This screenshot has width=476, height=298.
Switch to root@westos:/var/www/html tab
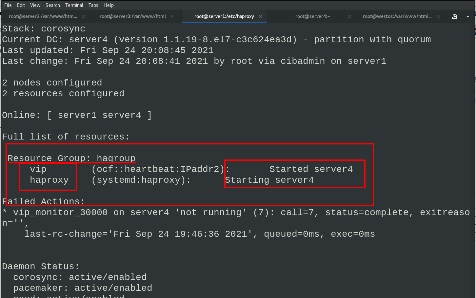[397, 16]
